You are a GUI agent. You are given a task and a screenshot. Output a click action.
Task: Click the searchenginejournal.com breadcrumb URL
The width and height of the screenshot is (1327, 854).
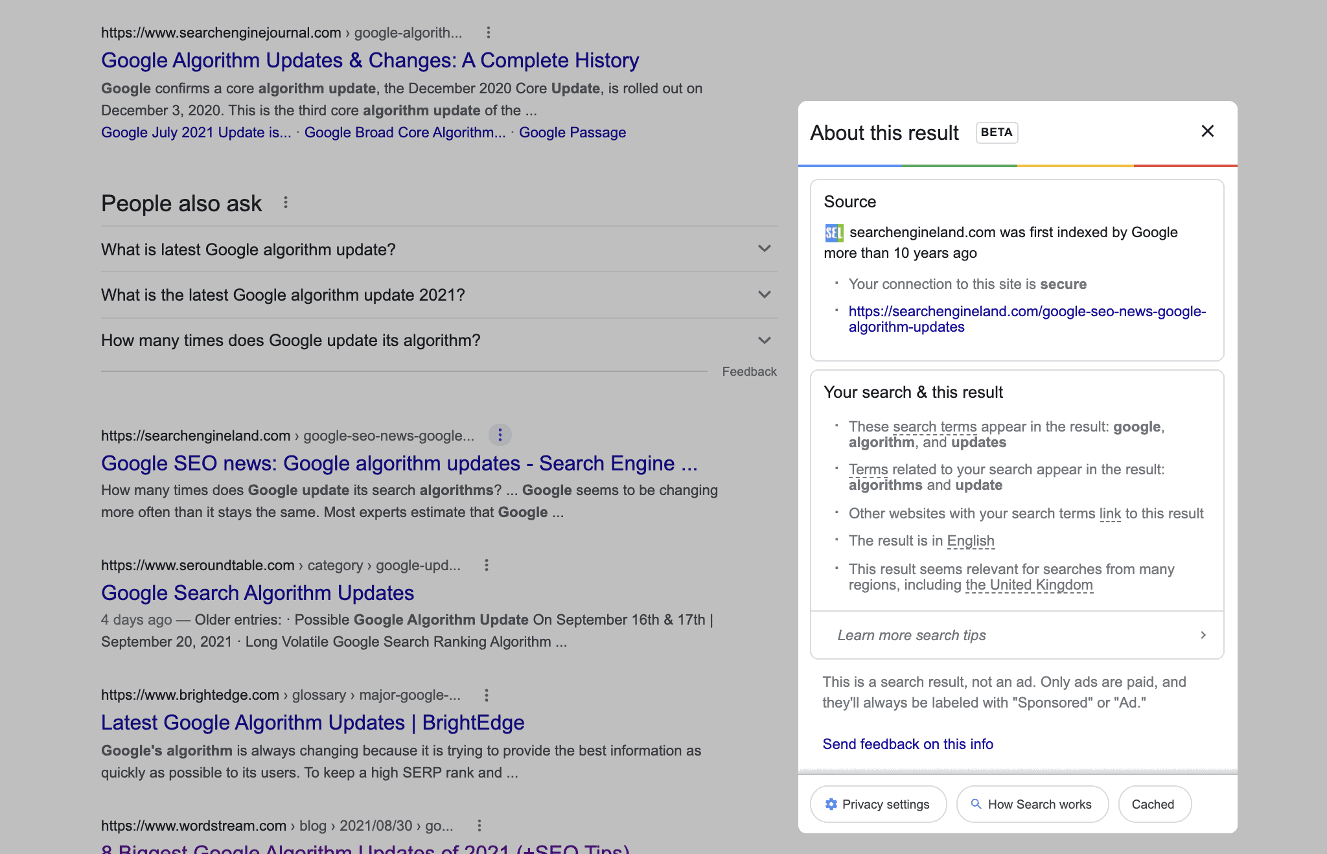281,32
